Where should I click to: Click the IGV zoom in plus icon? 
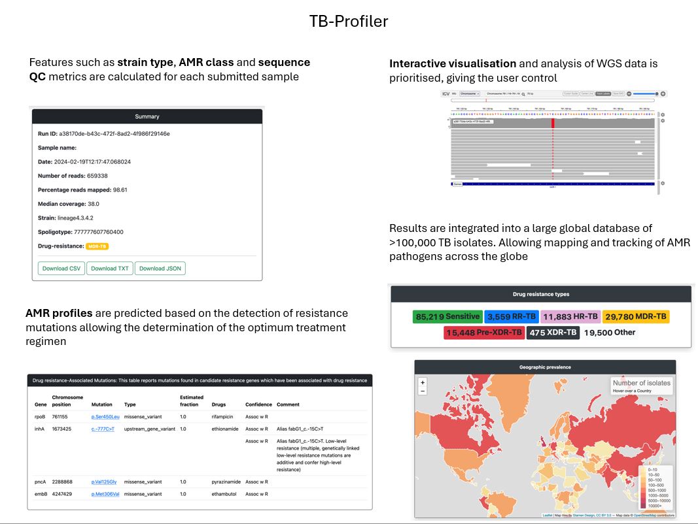coord(663,94)
